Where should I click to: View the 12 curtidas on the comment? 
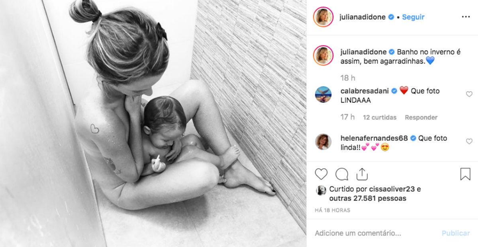tap(380, 117)
